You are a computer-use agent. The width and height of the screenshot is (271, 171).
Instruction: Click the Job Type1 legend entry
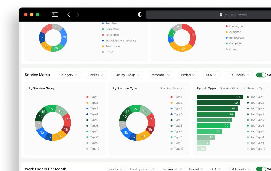coord(255,97)
